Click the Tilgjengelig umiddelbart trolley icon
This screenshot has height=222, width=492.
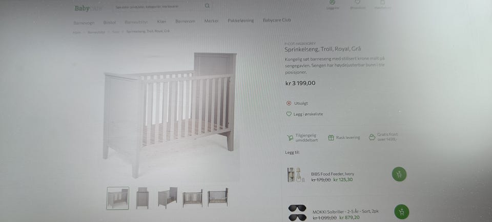tap(290, 138)
